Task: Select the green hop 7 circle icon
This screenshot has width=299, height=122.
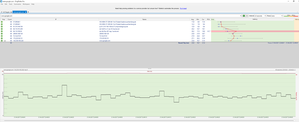Action: (x=2, y=36)
